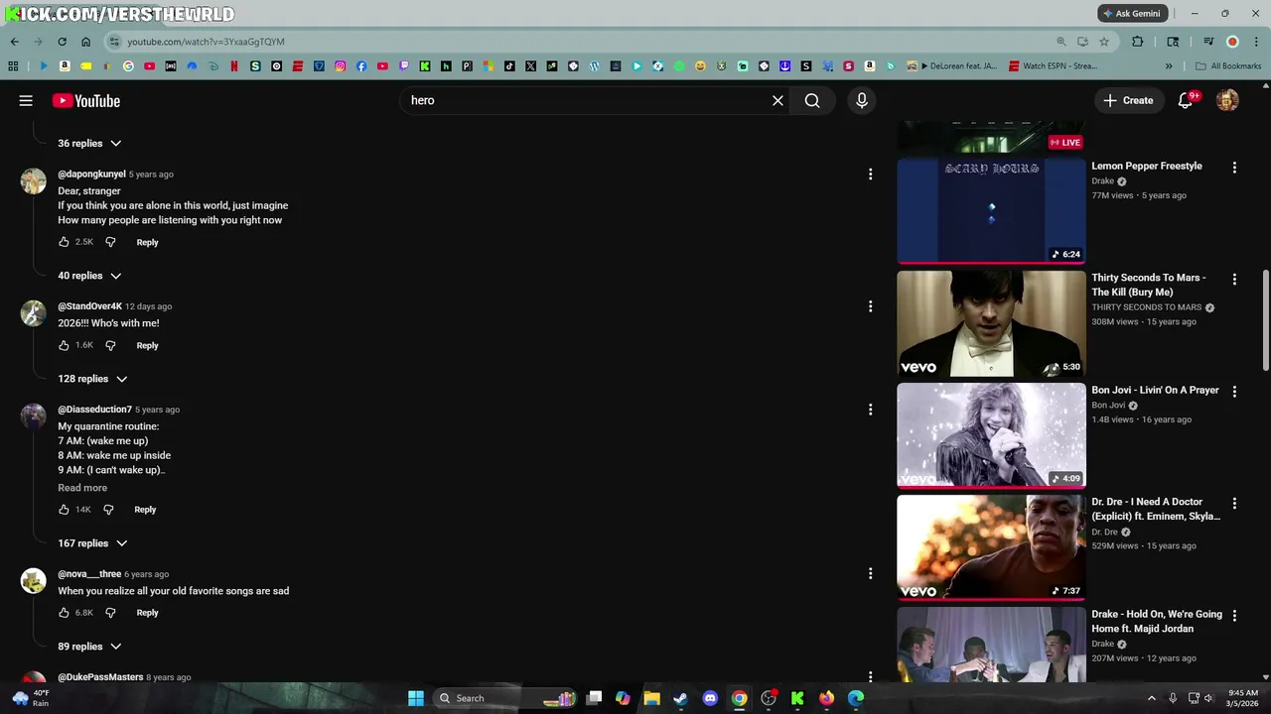The height and width of the screenshot is (714, 1271).
Task: Open the Watch ESPN bookmark
Action: pyautogui.click(x=1053, y=66)
